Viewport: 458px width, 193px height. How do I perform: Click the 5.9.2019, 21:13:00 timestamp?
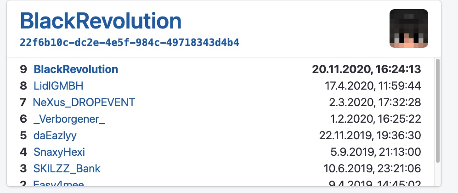[x=376, y=152]
